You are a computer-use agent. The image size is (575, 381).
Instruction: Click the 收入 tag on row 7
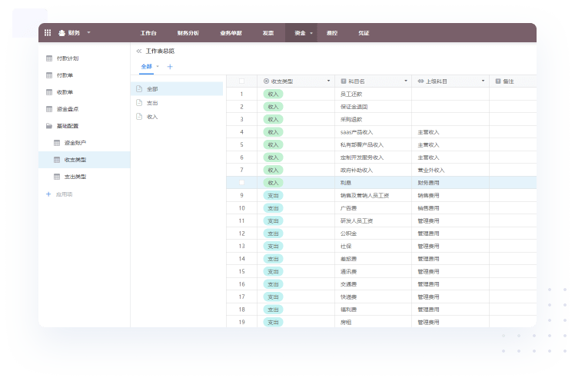coord(273,171)
